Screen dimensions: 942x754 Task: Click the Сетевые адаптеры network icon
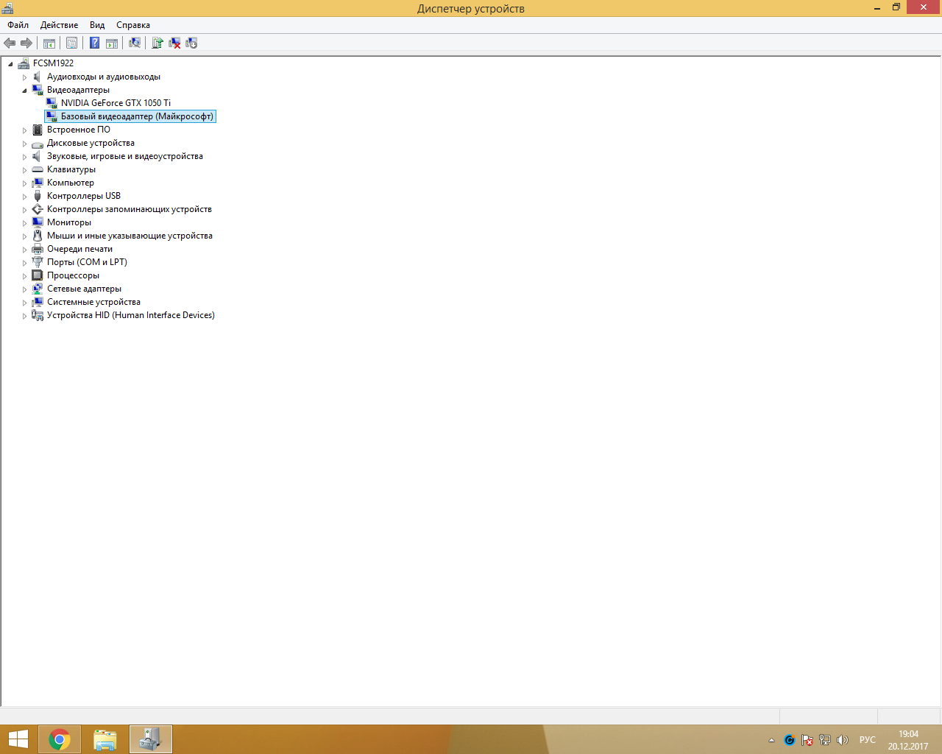click(x=38, y=289)
